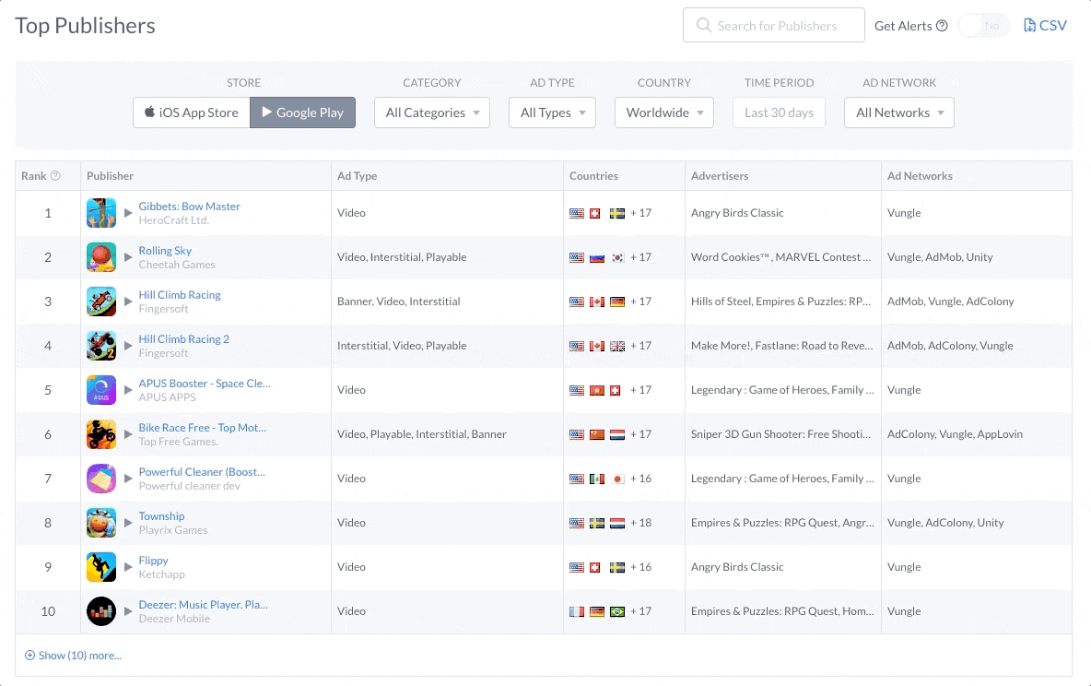Viewport: 1091px width, 686px height.
Task: Click the Cheetah Games developer name
Action: (177, 265)
